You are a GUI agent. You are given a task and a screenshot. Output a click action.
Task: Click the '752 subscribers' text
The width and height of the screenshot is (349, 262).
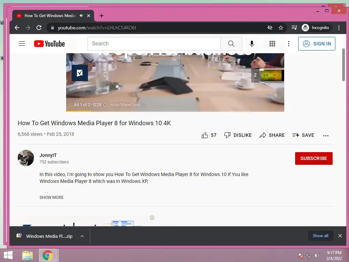click(54, 162)
